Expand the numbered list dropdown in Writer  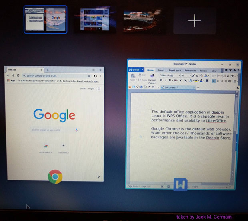[221, 76]
